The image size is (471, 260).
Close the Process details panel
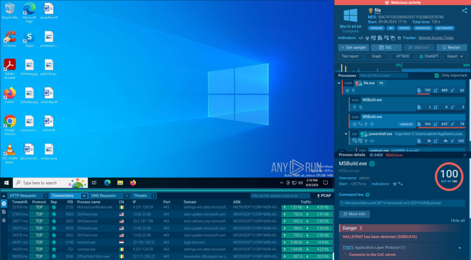(465, 155)
